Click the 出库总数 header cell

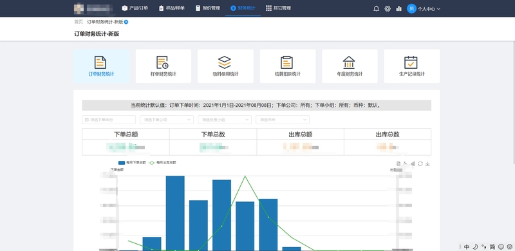pos(388,134)
